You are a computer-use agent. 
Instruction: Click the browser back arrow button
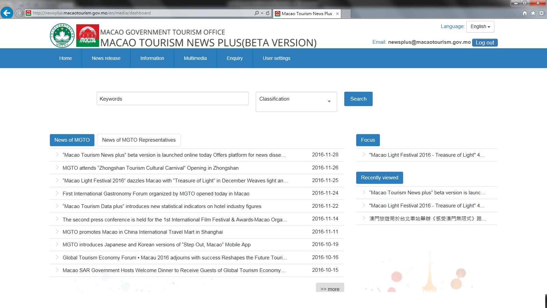point(6,13)
